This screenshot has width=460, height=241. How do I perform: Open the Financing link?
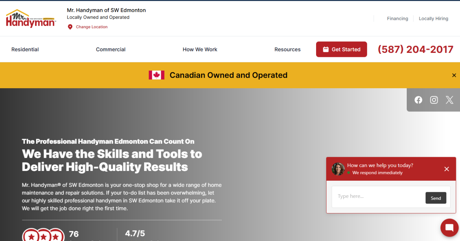pyautogui.click(x=397, y=19)
